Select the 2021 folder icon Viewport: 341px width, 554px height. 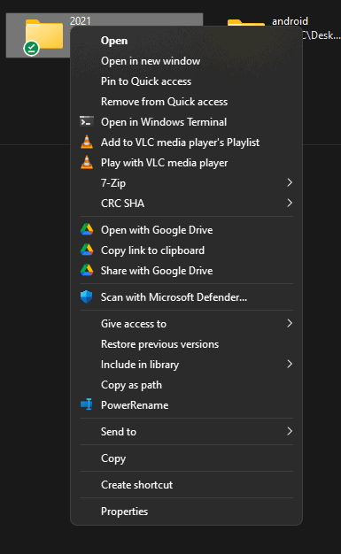tap(44, 35)
